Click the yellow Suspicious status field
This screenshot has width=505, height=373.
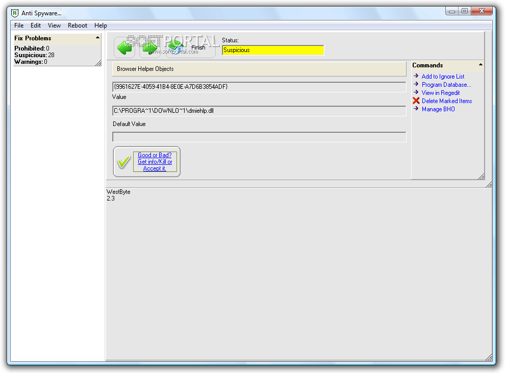click(273, 50)
